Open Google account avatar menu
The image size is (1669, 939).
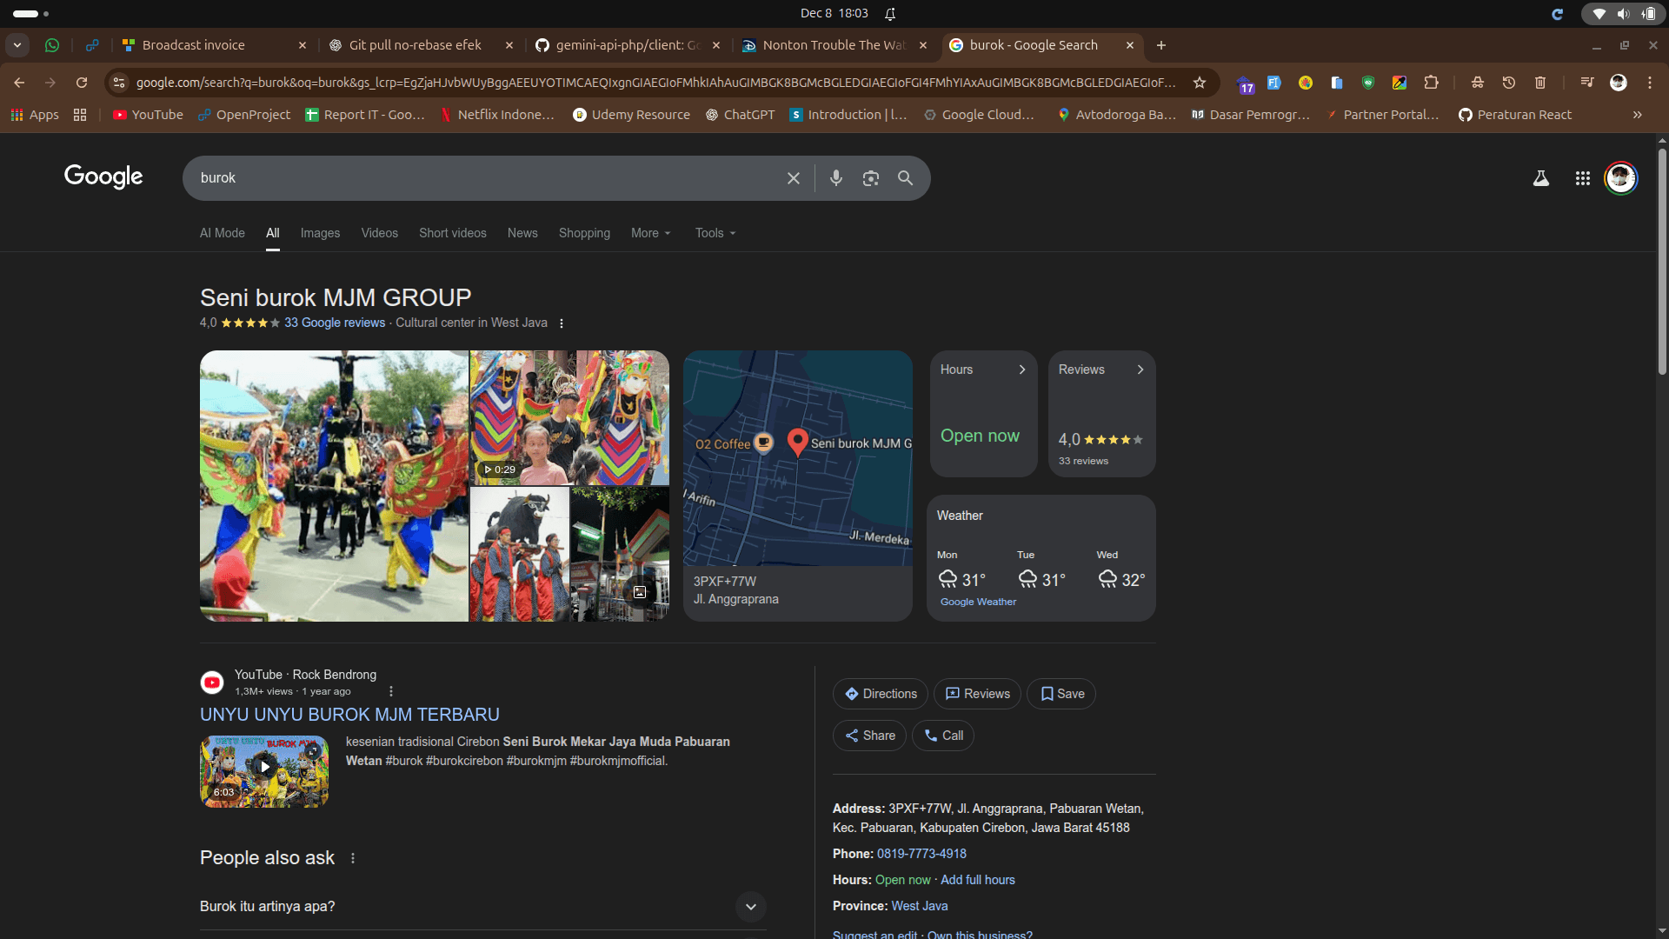coord(1621,178)
